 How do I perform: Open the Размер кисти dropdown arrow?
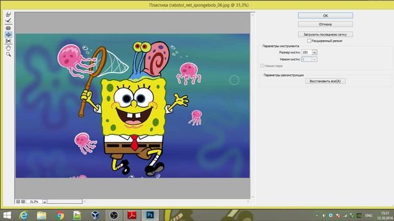point(315,52)
